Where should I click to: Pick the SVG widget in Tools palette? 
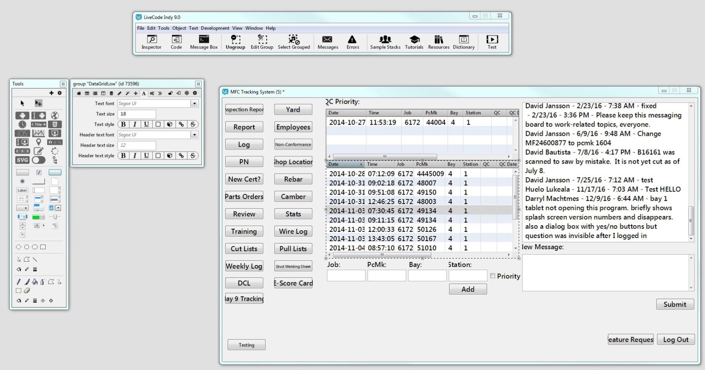22,160
